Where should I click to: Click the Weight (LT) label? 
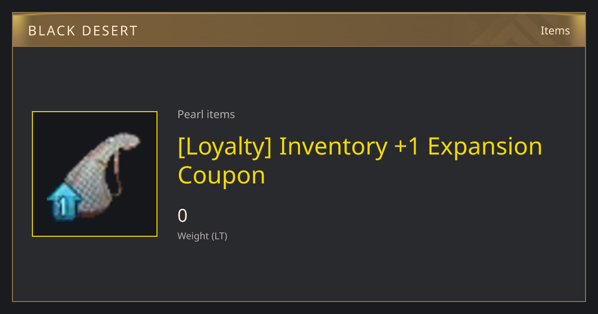(x=202, y=236)
